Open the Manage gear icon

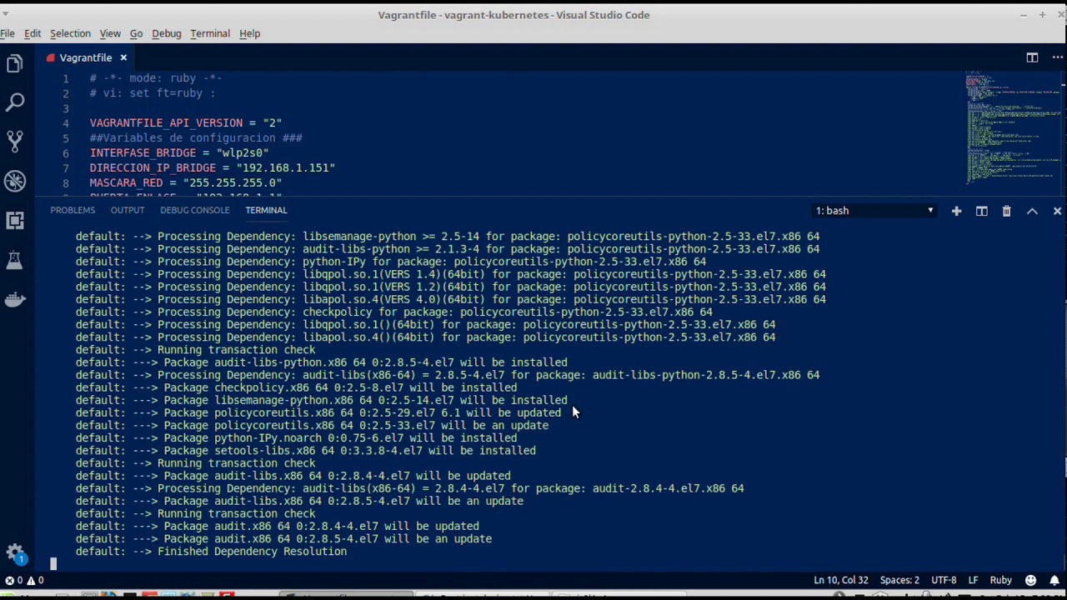tap(14, 552)
